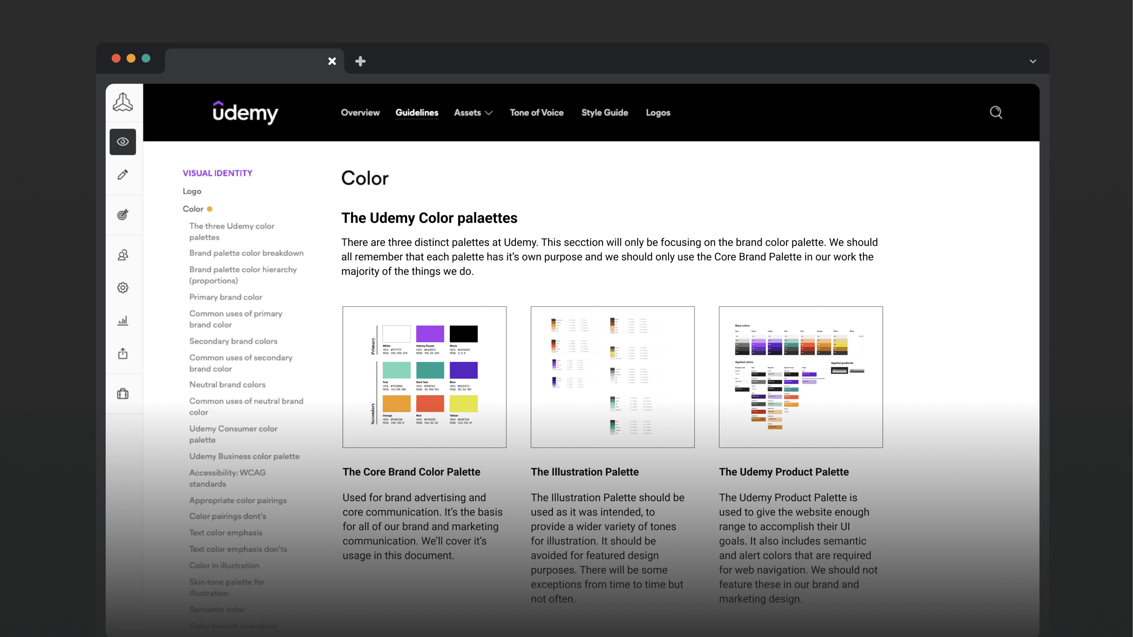The image size is (1133, 637).
Task: Click the Udemy Purple swatch in palette
Action: pos(430,334)
